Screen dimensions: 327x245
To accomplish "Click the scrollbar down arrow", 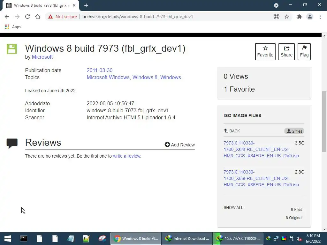I will (x=324, y=230).
